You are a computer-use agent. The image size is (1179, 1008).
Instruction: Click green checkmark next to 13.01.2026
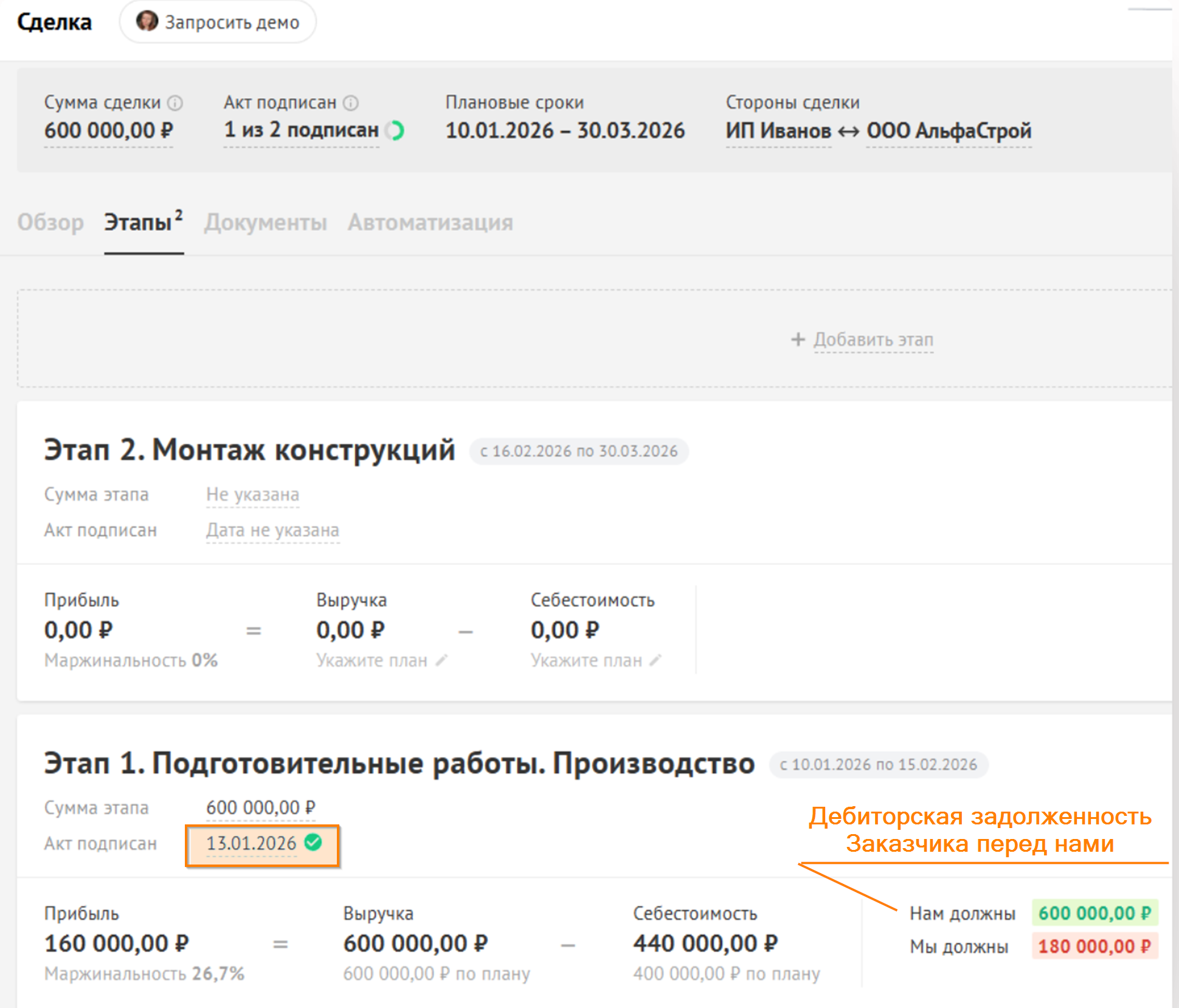314,843
